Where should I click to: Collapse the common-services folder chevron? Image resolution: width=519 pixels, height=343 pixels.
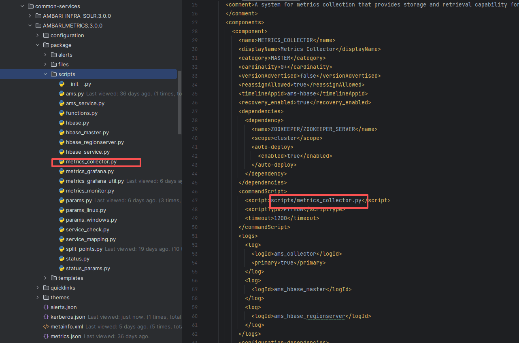pyautogui.click(x=22, y=6)
